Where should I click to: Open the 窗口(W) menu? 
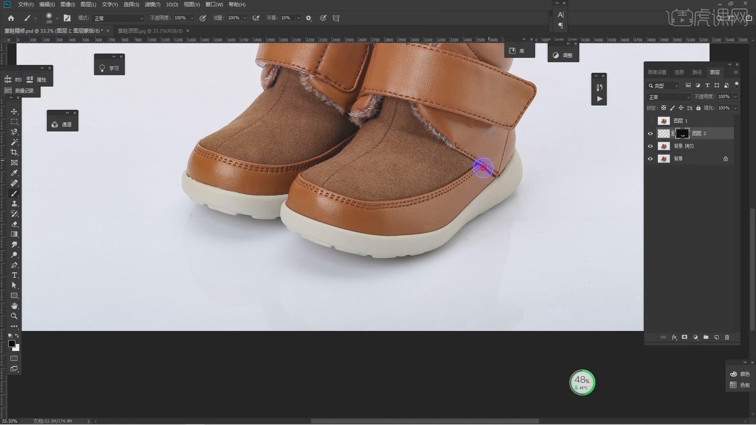click(214, 4)
